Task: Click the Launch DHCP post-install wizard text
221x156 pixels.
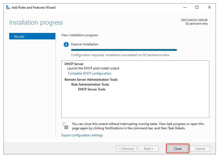Action: 93,68
